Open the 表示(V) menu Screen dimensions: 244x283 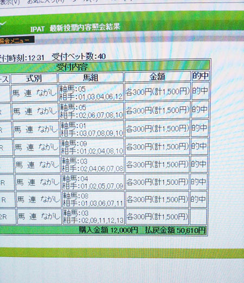tap(10, 2)
